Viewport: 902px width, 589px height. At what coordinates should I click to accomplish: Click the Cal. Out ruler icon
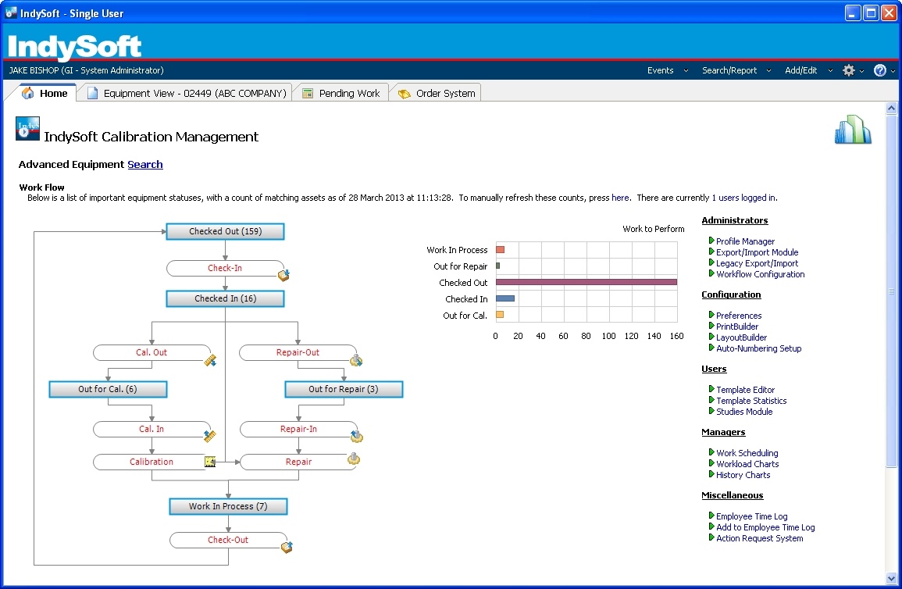(209, 360)
